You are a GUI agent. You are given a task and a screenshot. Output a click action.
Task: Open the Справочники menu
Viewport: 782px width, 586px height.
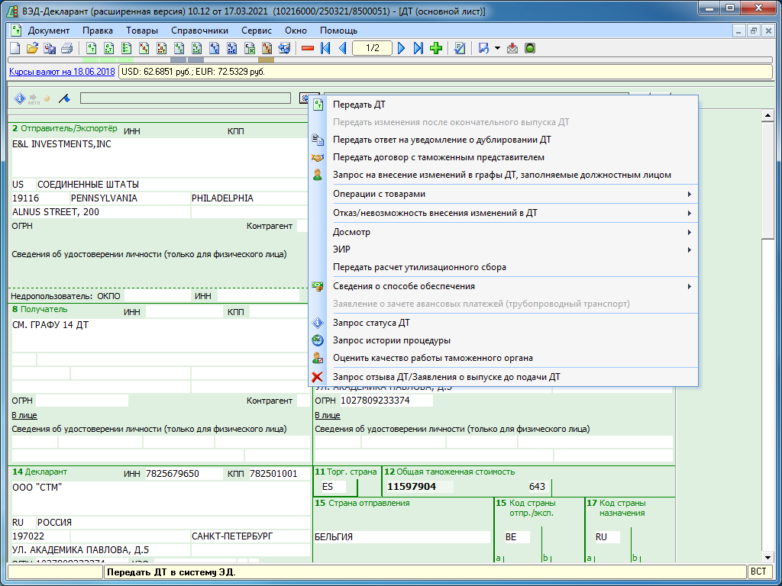(x=199, y=31)
